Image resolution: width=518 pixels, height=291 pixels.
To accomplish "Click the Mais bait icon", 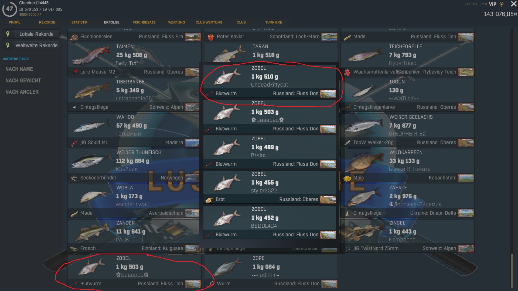I will coord(347,178).
